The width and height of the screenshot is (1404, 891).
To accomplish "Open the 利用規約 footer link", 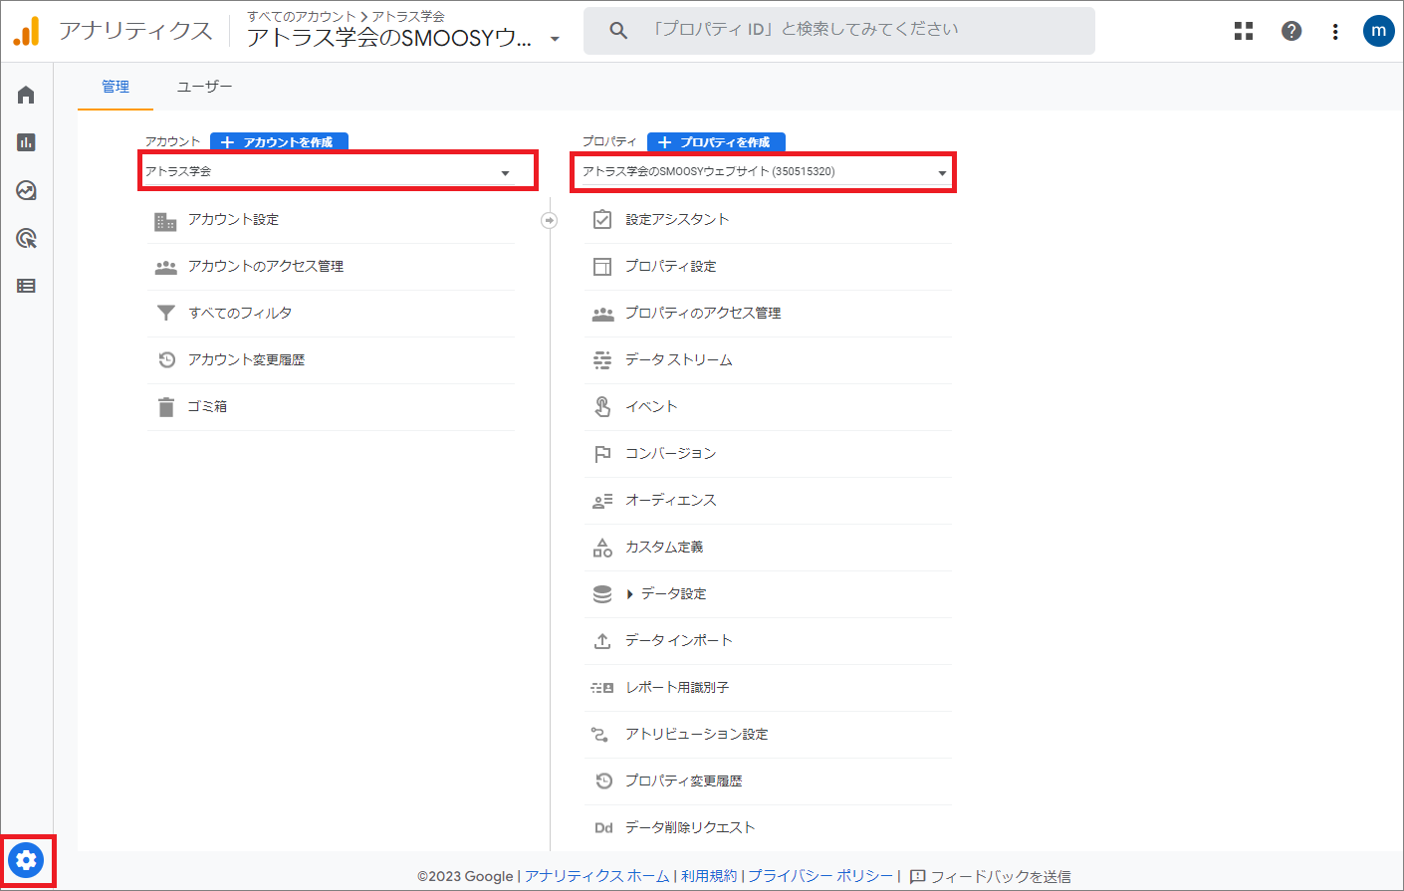I will [709, 876].
